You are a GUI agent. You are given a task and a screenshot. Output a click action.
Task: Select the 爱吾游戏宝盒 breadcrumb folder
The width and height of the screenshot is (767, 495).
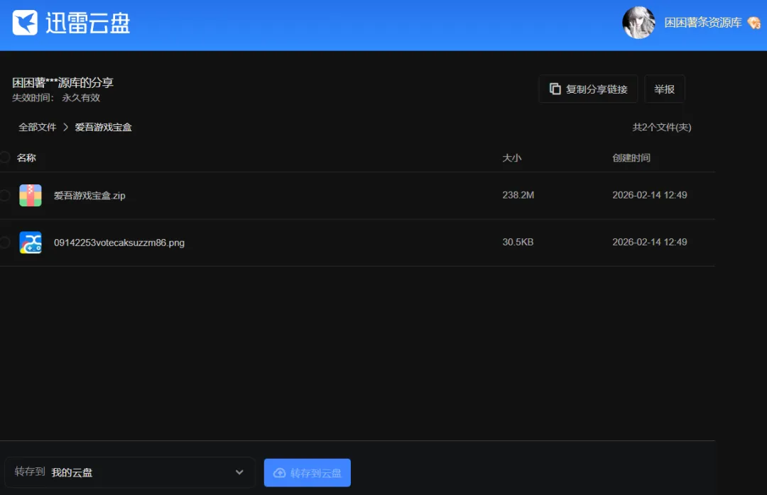click(103, 127)
